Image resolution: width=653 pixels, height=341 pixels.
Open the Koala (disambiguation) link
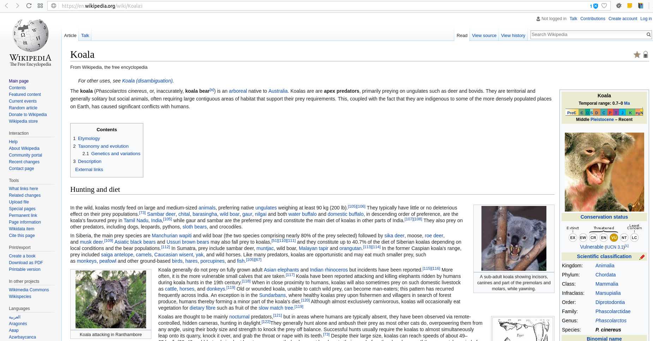[147, 81]
